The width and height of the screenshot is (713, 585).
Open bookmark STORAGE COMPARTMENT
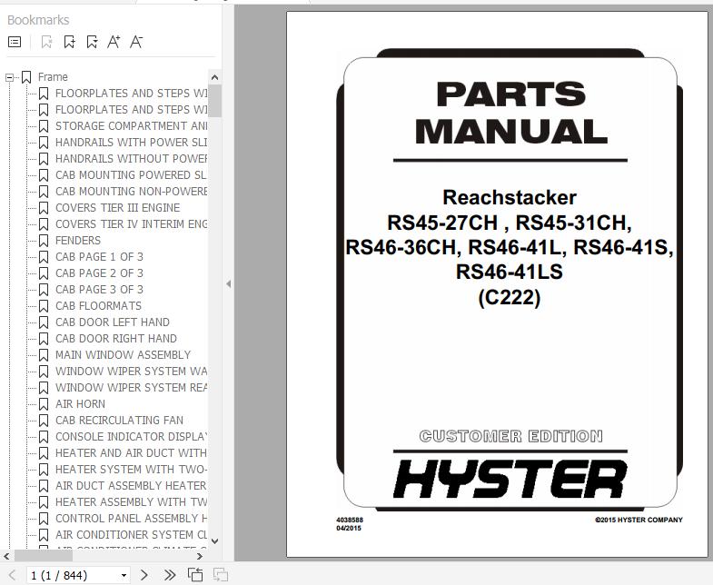click(x=131, y=126)
